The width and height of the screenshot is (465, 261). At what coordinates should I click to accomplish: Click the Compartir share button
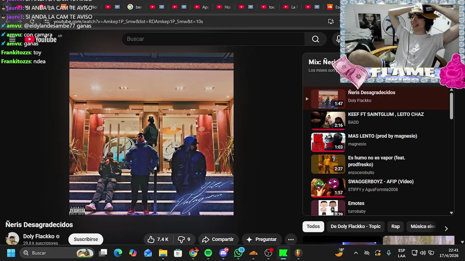click(218, 239)
